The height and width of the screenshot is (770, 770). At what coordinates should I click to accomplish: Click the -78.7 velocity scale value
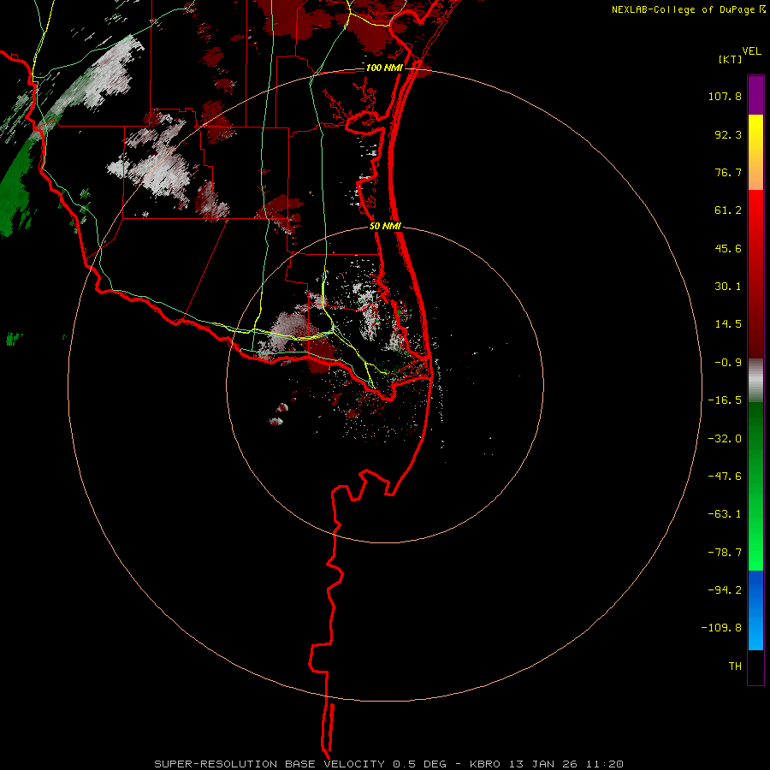[725, 553]
